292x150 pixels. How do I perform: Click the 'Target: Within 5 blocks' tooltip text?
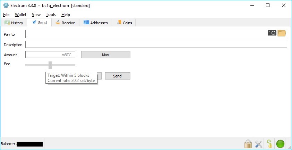pyautogui.click(x=68, y=75)
